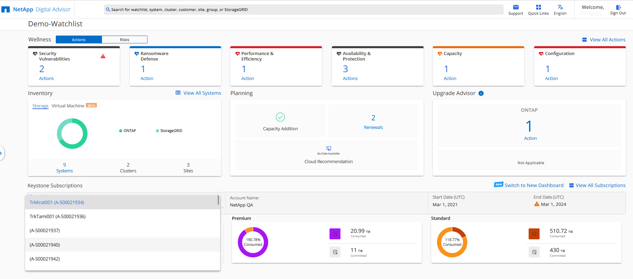Click the End Date warning triangle icon
The width and height of the screenshot is (633, 279).
[537, 204]
